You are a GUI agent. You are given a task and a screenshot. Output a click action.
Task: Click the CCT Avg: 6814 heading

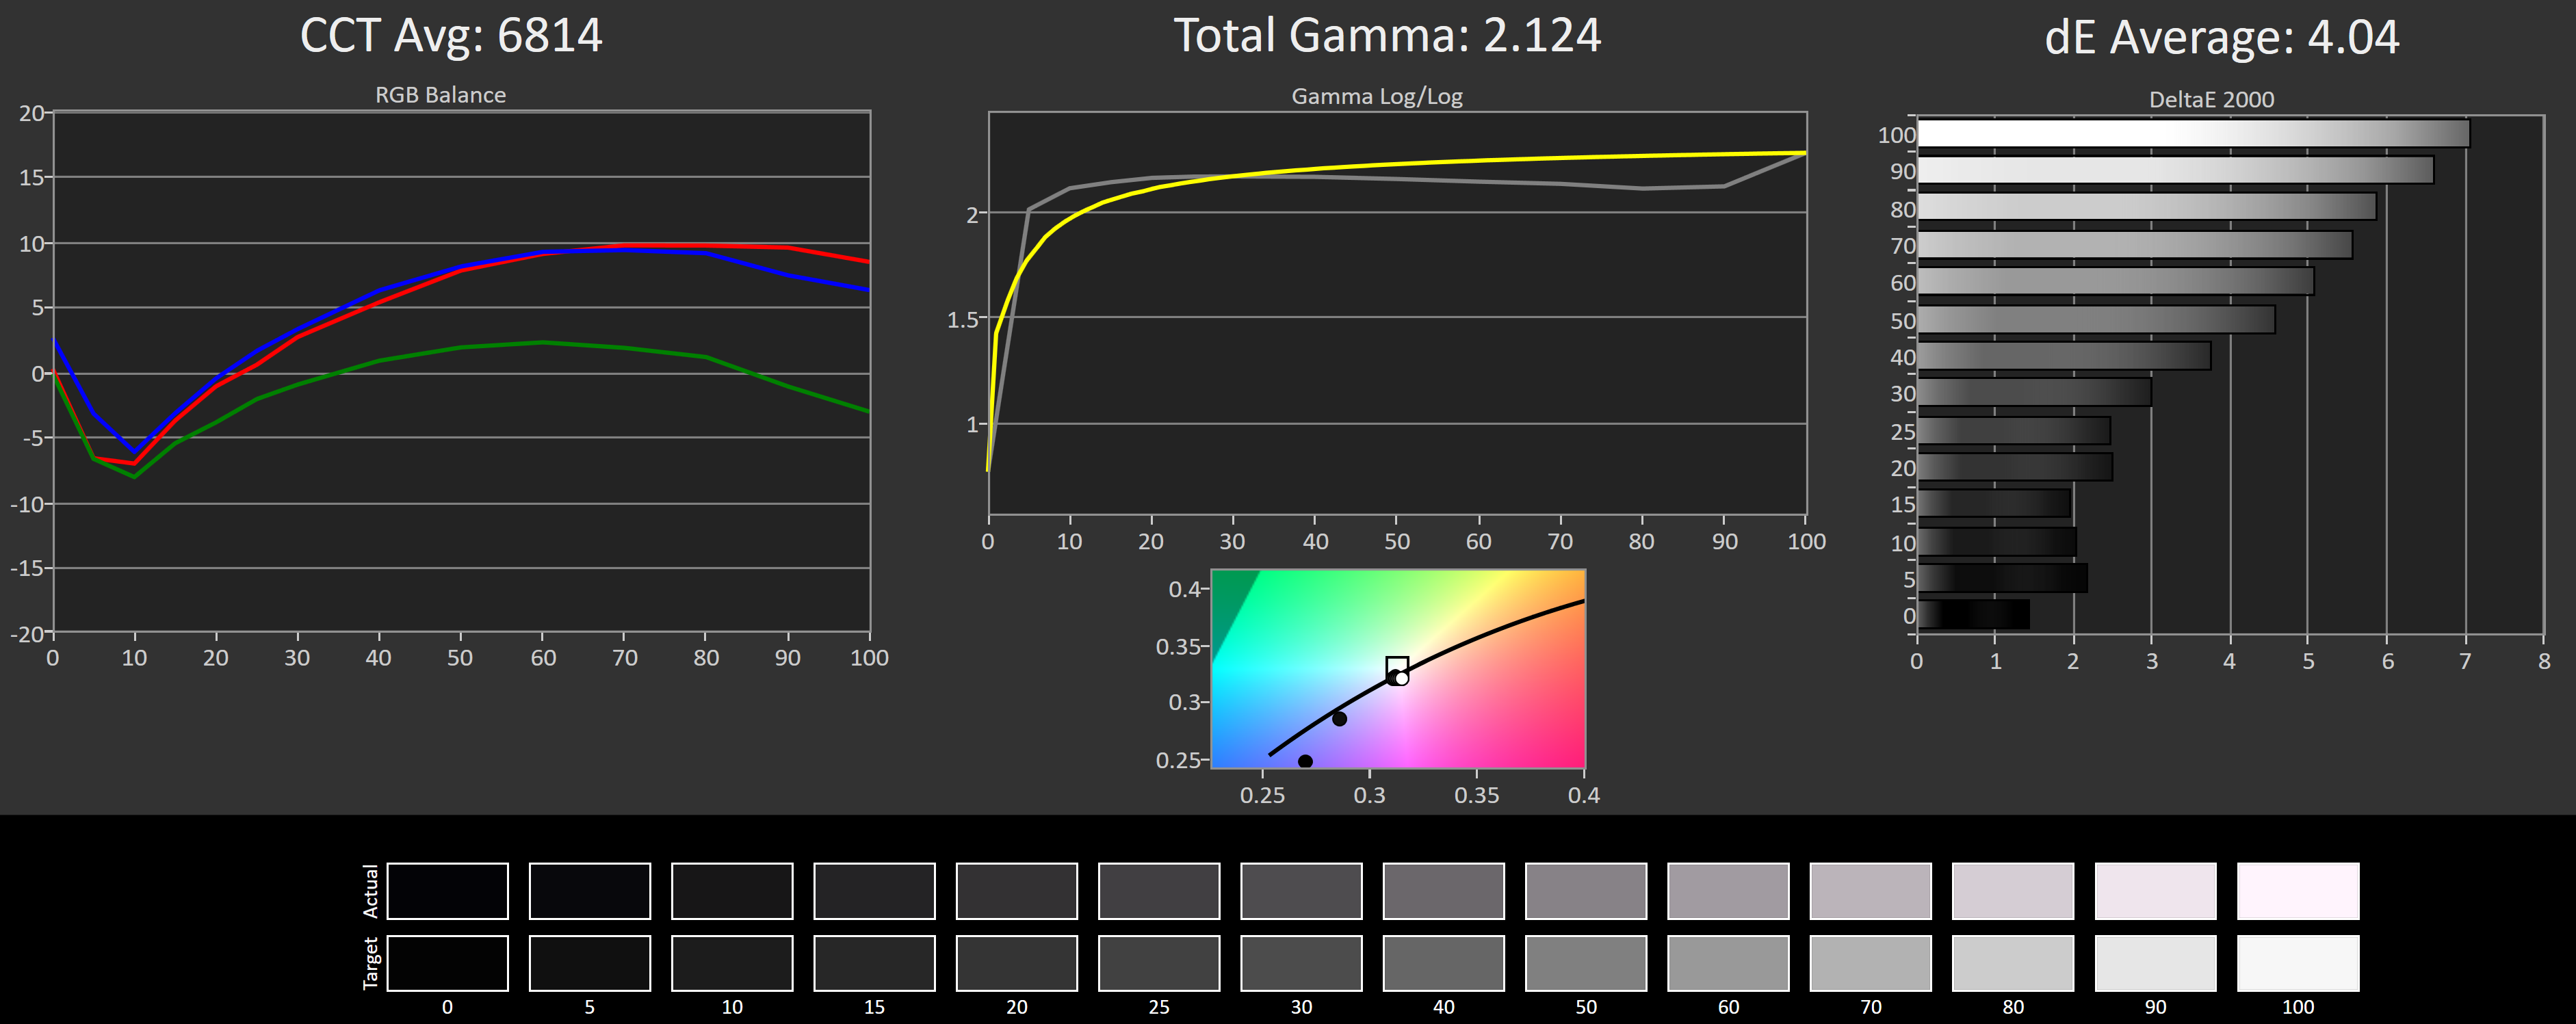click(x=451, y=36)
